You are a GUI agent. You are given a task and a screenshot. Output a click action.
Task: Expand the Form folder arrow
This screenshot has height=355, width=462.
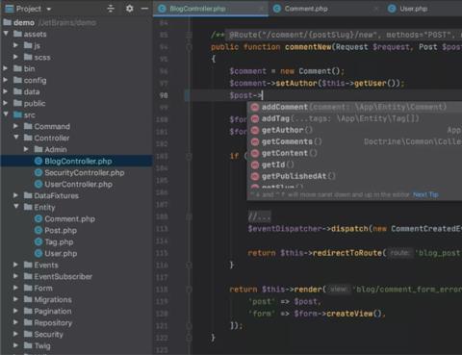[15, 288]
